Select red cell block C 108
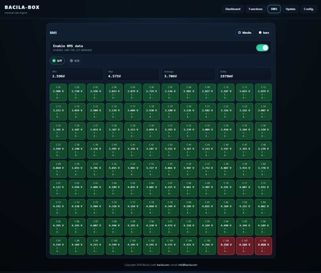Viewport: 321px width, 273px height. [x=263, y=246]
